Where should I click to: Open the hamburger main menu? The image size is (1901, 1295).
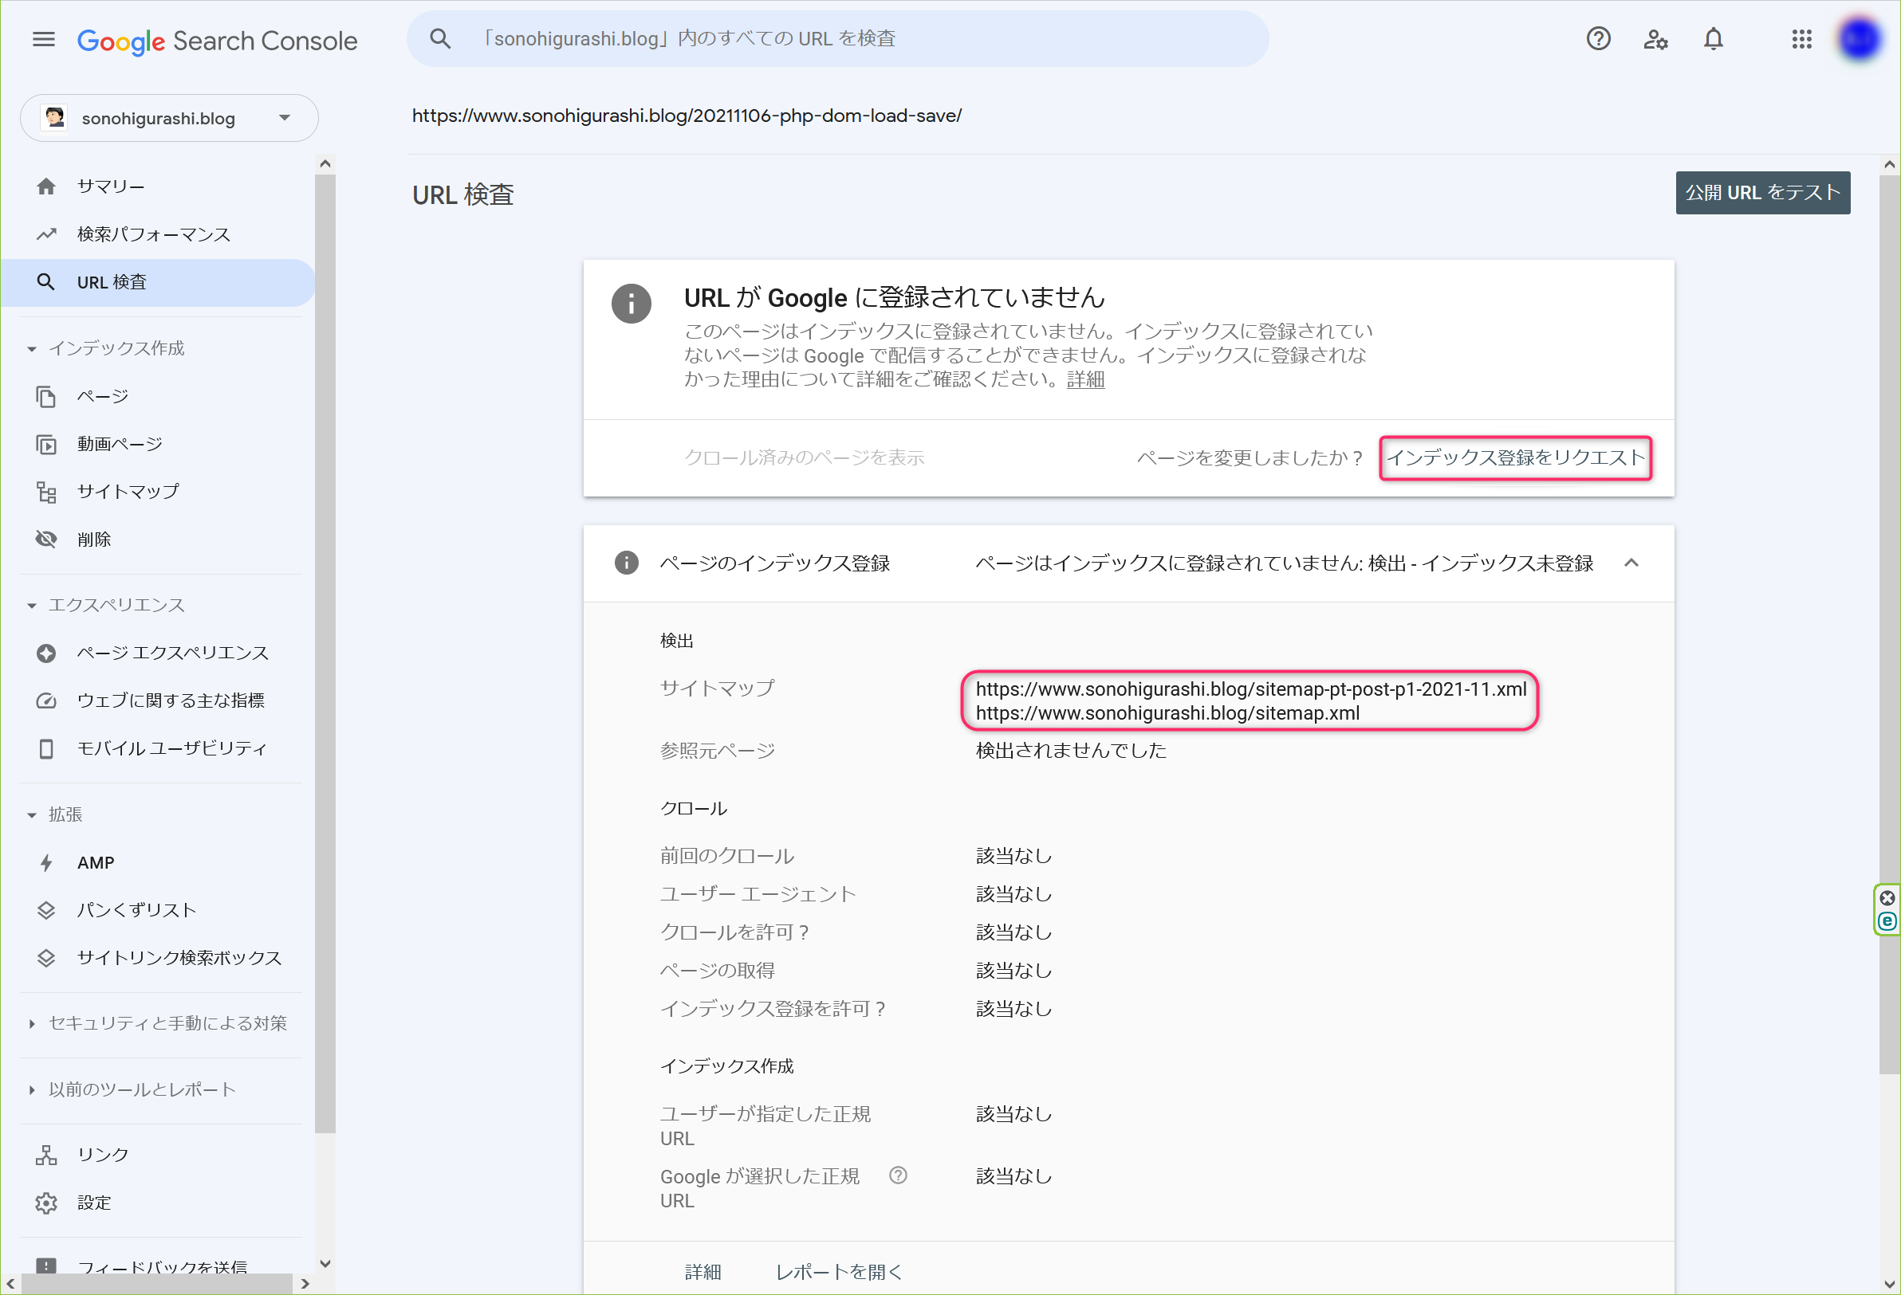coord(43,39)
